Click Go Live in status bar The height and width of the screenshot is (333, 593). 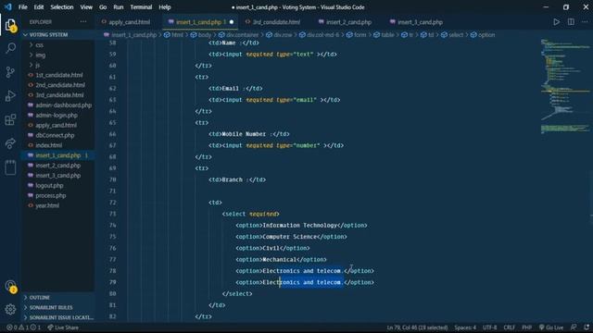click(x=551, y=327)
